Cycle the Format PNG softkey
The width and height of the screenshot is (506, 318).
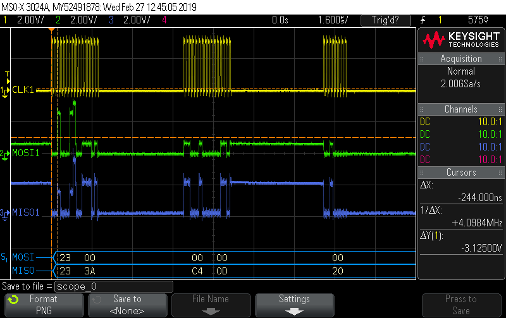click(x=44, y=305)
